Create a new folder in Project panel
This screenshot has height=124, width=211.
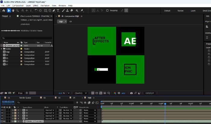[x=6, y=93]
